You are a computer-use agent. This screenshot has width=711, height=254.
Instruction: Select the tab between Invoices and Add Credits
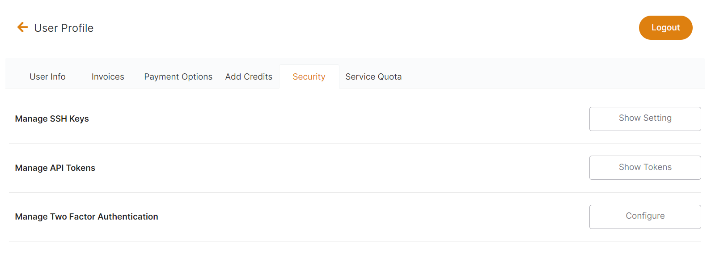pyautogui.click(x=178, y=77)
